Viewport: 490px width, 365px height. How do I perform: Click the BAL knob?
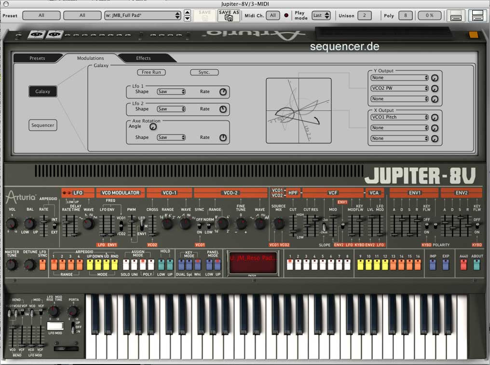click(x=30, y=223)
